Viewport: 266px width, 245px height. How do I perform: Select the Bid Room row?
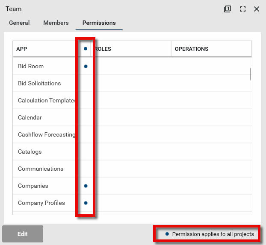click(x=31, y=66)
